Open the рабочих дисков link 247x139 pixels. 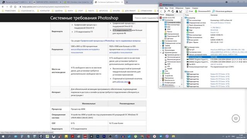tap(123, 82)
